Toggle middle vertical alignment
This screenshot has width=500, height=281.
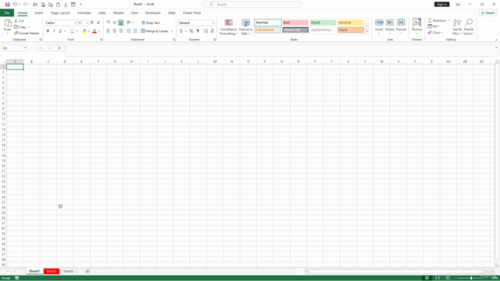(115, 23)
